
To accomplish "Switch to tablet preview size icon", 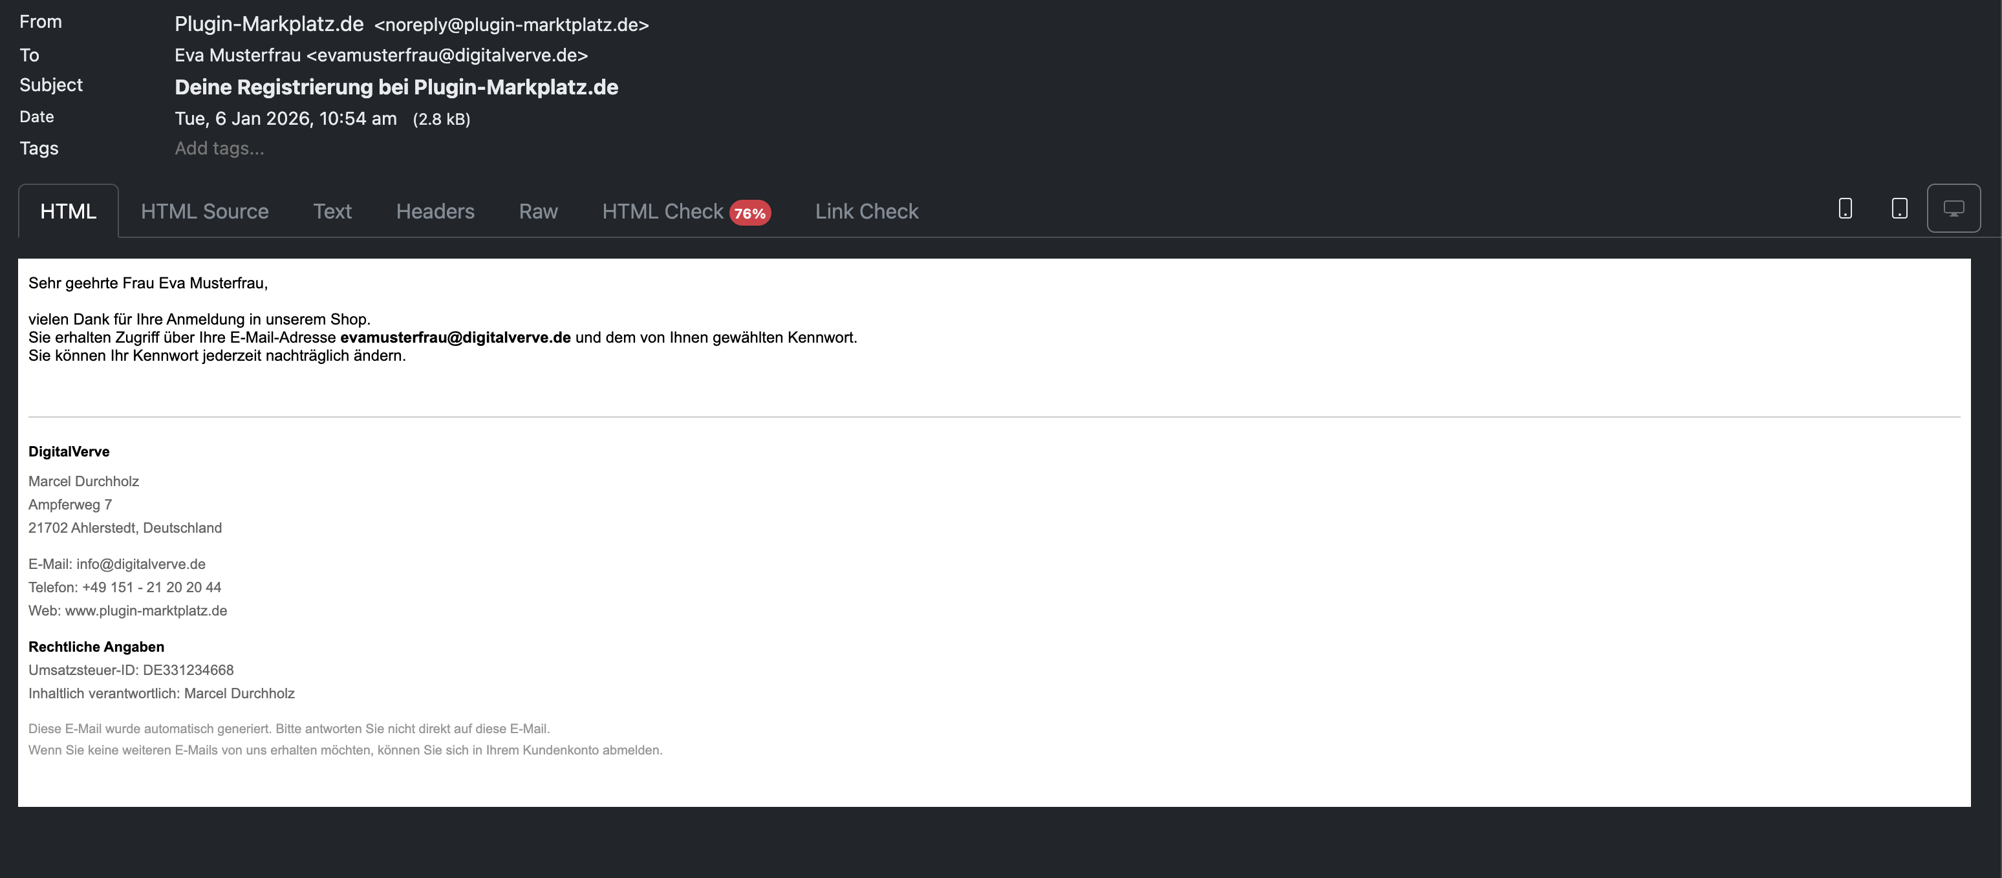I will tap(1899, 208).
